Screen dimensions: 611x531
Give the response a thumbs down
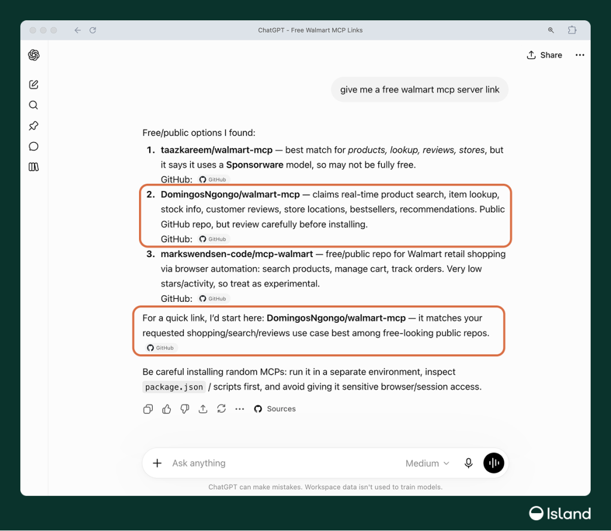coord(185,409)
